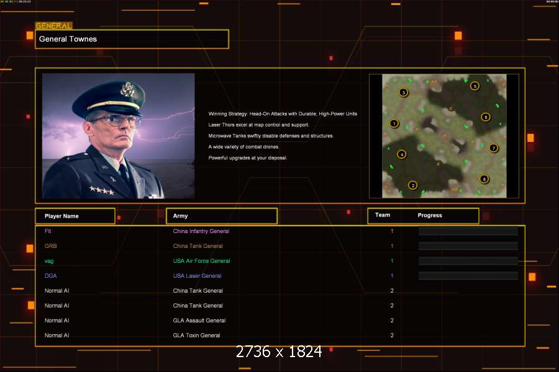
Task: Pick start position marker 7 on the map
Action: click(493, 148)
